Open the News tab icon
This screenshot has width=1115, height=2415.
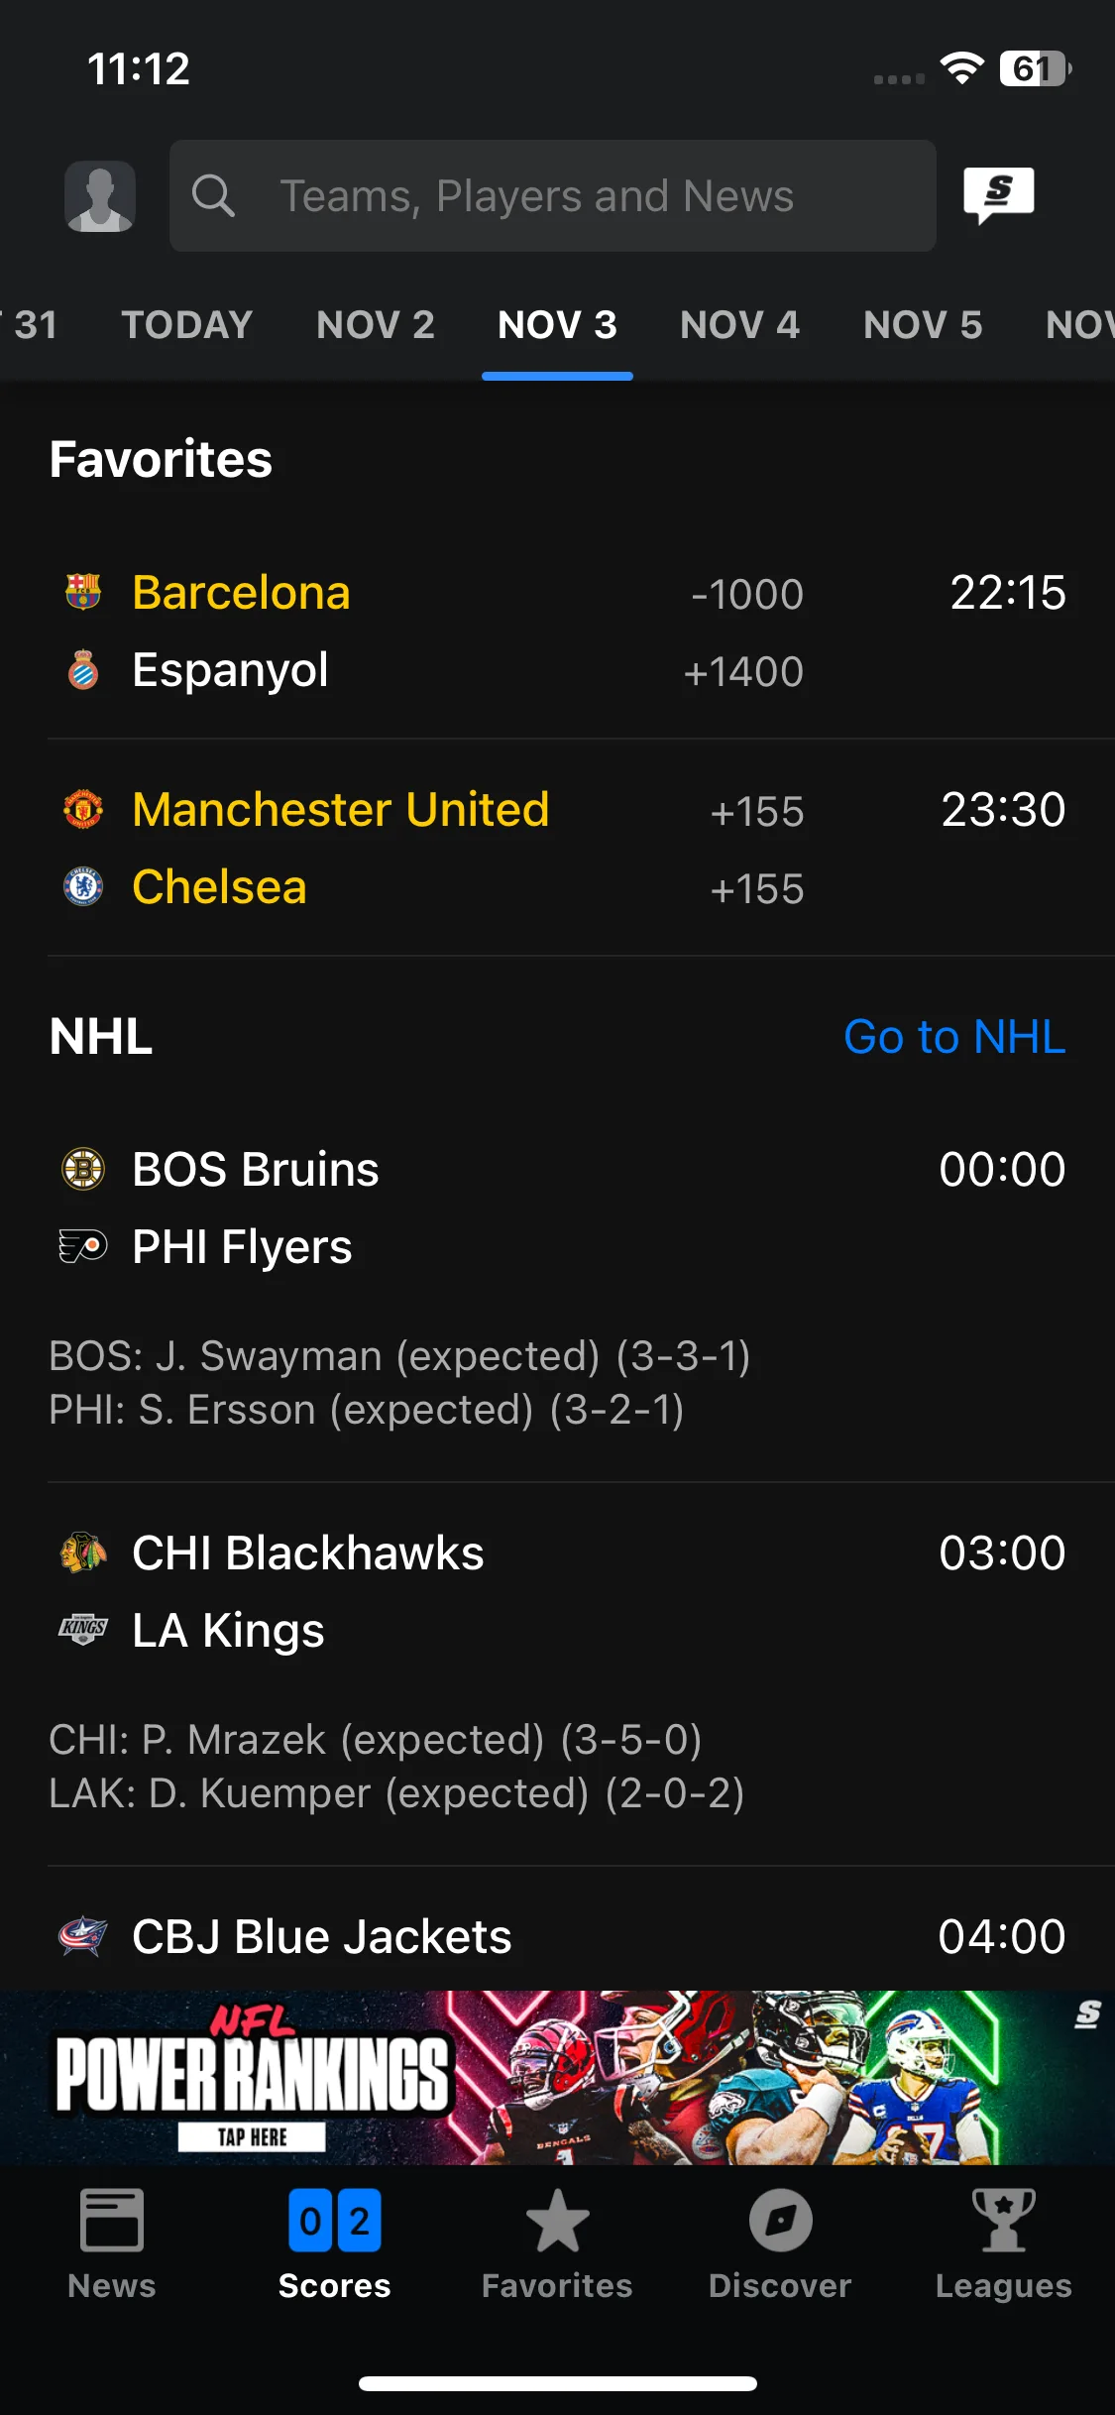pos(112,2221)
